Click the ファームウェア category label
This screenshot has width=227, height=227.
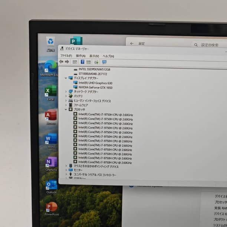pyautogui.click(x=81, y=105)
